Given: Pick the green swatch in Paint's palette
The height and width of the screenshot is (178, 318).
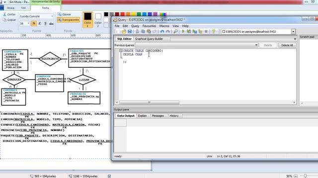Looking at the screenshot, I should pos(139,14).
